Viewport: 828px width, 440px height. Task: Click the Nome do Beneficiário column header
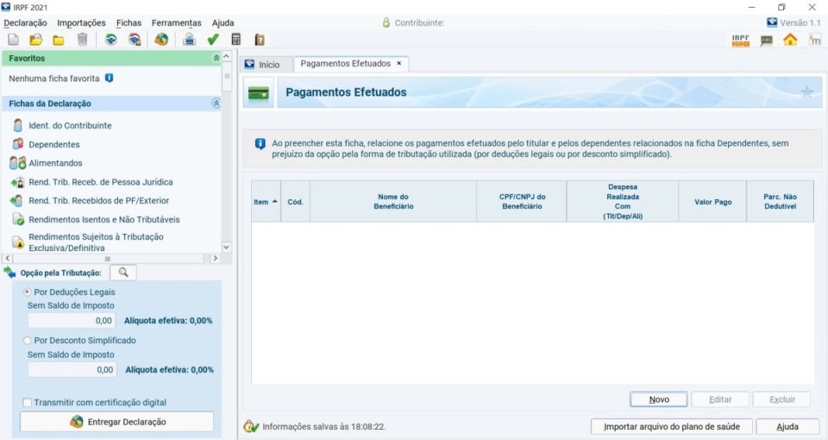[393, 201]
